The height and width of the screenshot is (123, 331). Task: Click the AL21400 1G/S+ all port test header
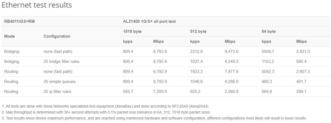click(149, 21)
